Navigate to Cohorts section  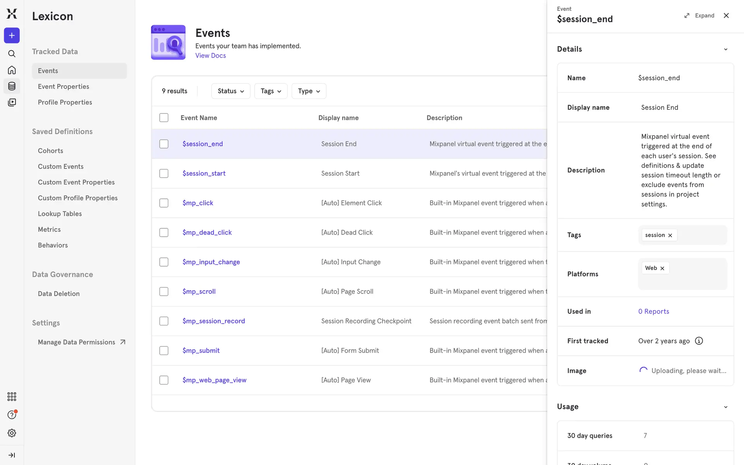coord(50,151)
